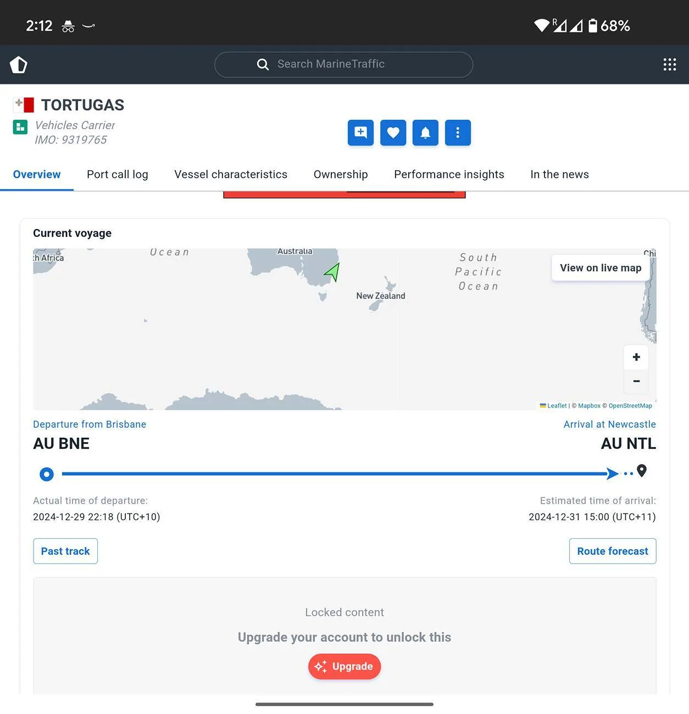Tap the battery 68% status indicator

pos(609,26)
